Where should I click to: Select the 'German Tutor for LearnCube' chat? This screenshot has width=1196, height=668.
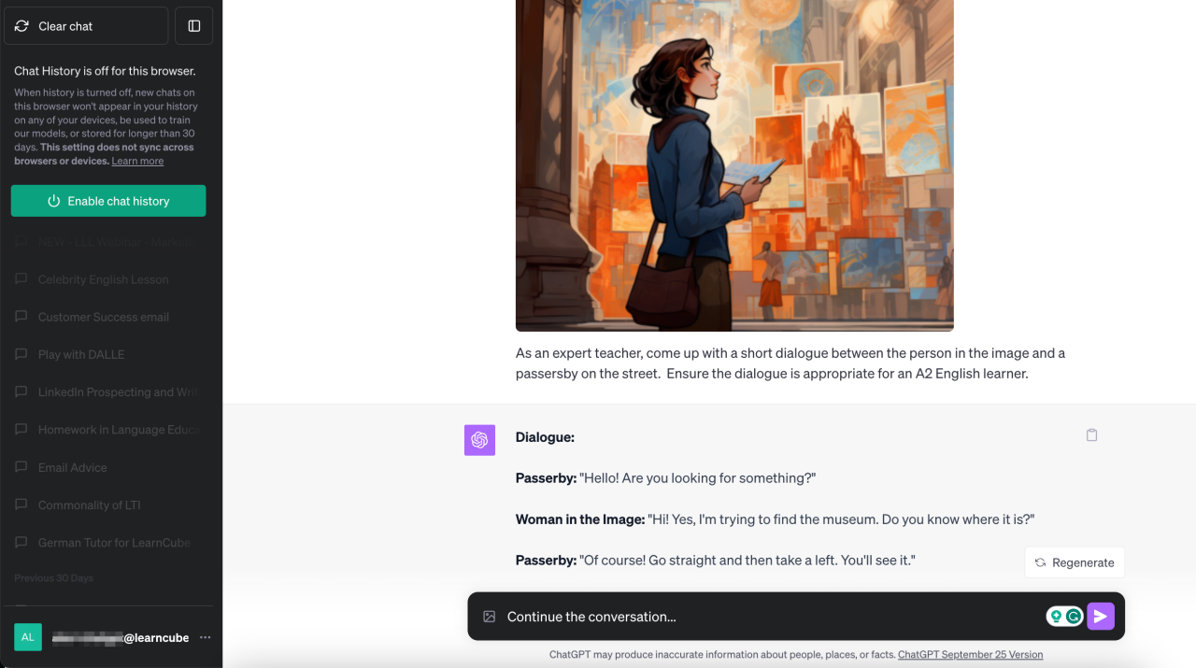[x=113, y=542]
